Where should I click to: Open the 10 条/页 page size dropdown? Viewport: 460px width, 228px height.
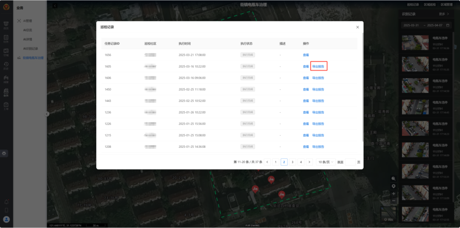click(x=325, y=162)
